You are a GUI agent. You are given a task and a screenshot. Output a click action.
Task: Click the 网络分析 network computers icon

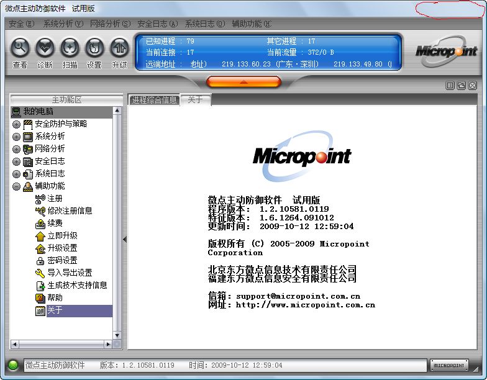27,149
